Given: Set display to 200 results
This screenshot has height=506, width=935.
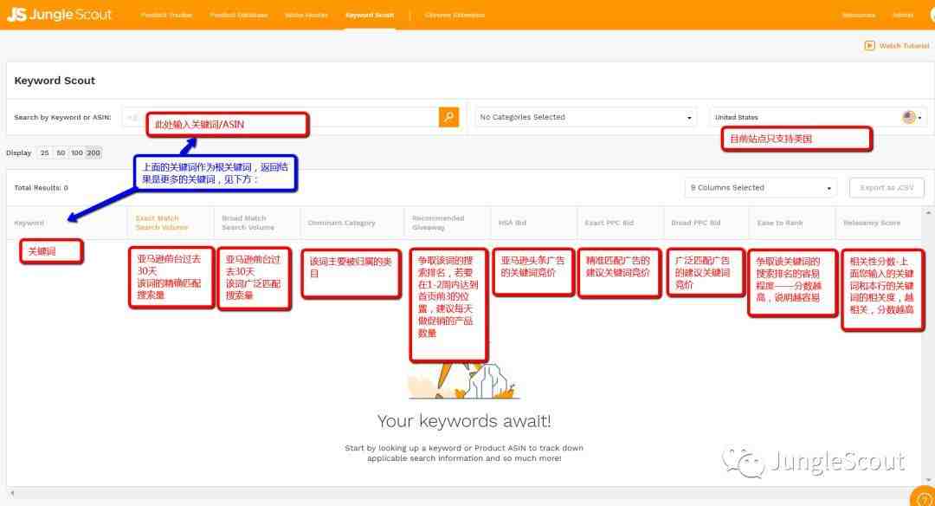Looking at the screenshot, I should 93,152.
